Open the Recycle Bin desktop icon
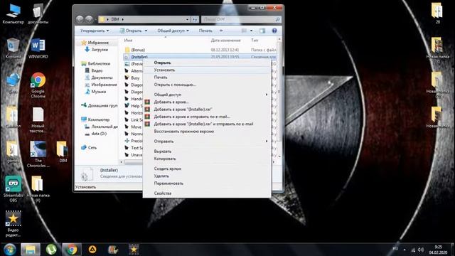 tap(13, 48)
